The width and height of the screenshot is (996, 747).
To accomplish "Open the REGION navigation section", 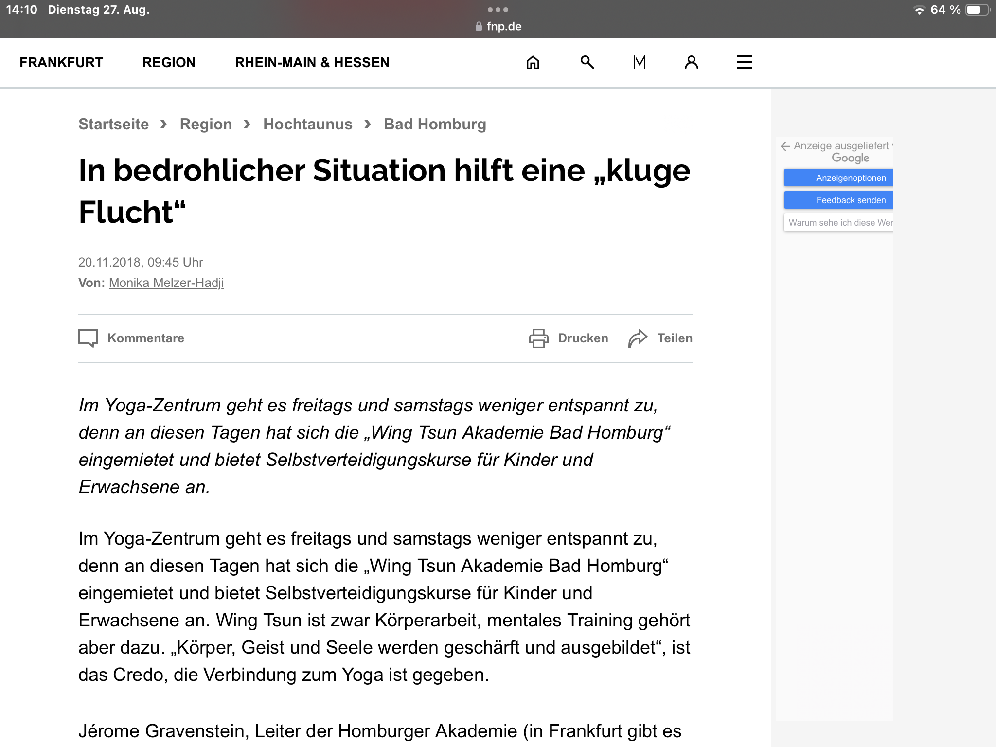I will [x=169, y=62].
